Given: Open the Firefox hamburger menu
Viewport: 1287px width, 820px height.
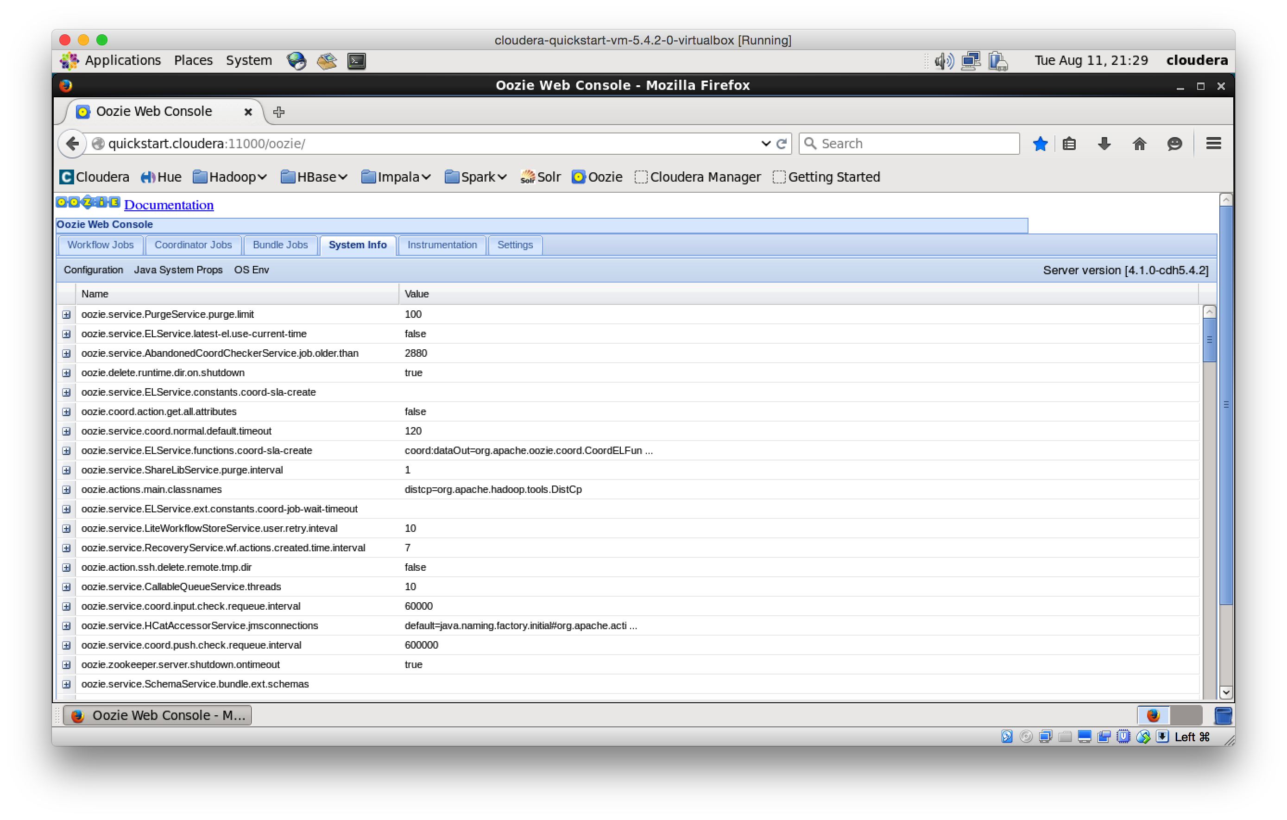Looking at the screenshot, I should (x=1213, y=143).
